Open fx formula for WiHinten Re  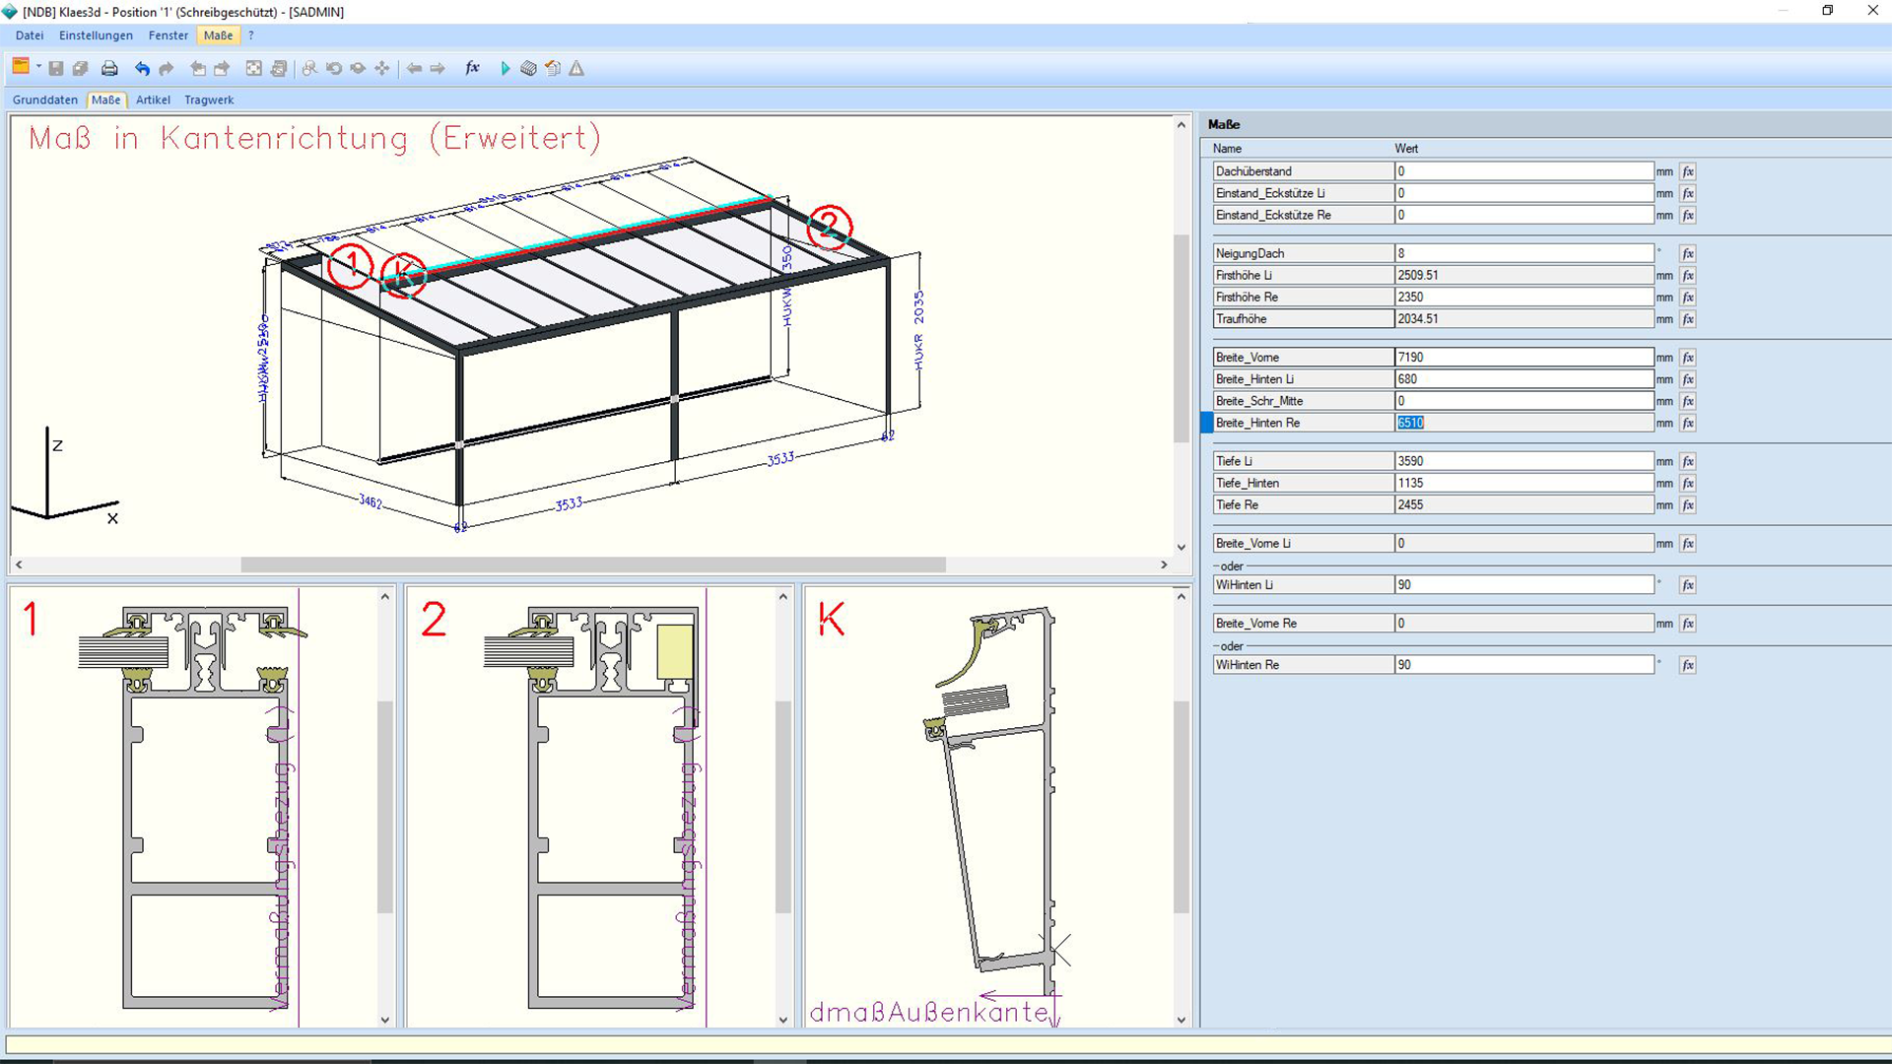[x=1688, y=665]
